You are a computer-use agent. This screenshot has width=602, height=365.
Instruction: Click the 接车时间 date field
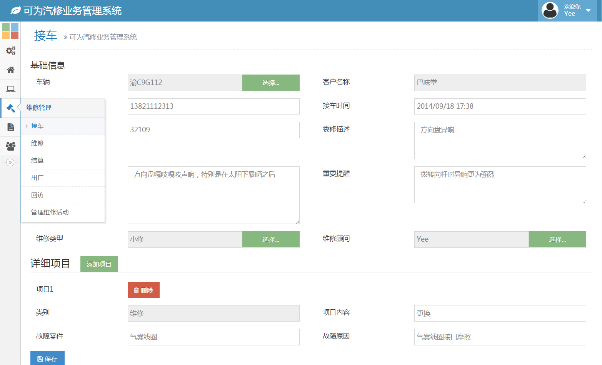click(500, 106)
